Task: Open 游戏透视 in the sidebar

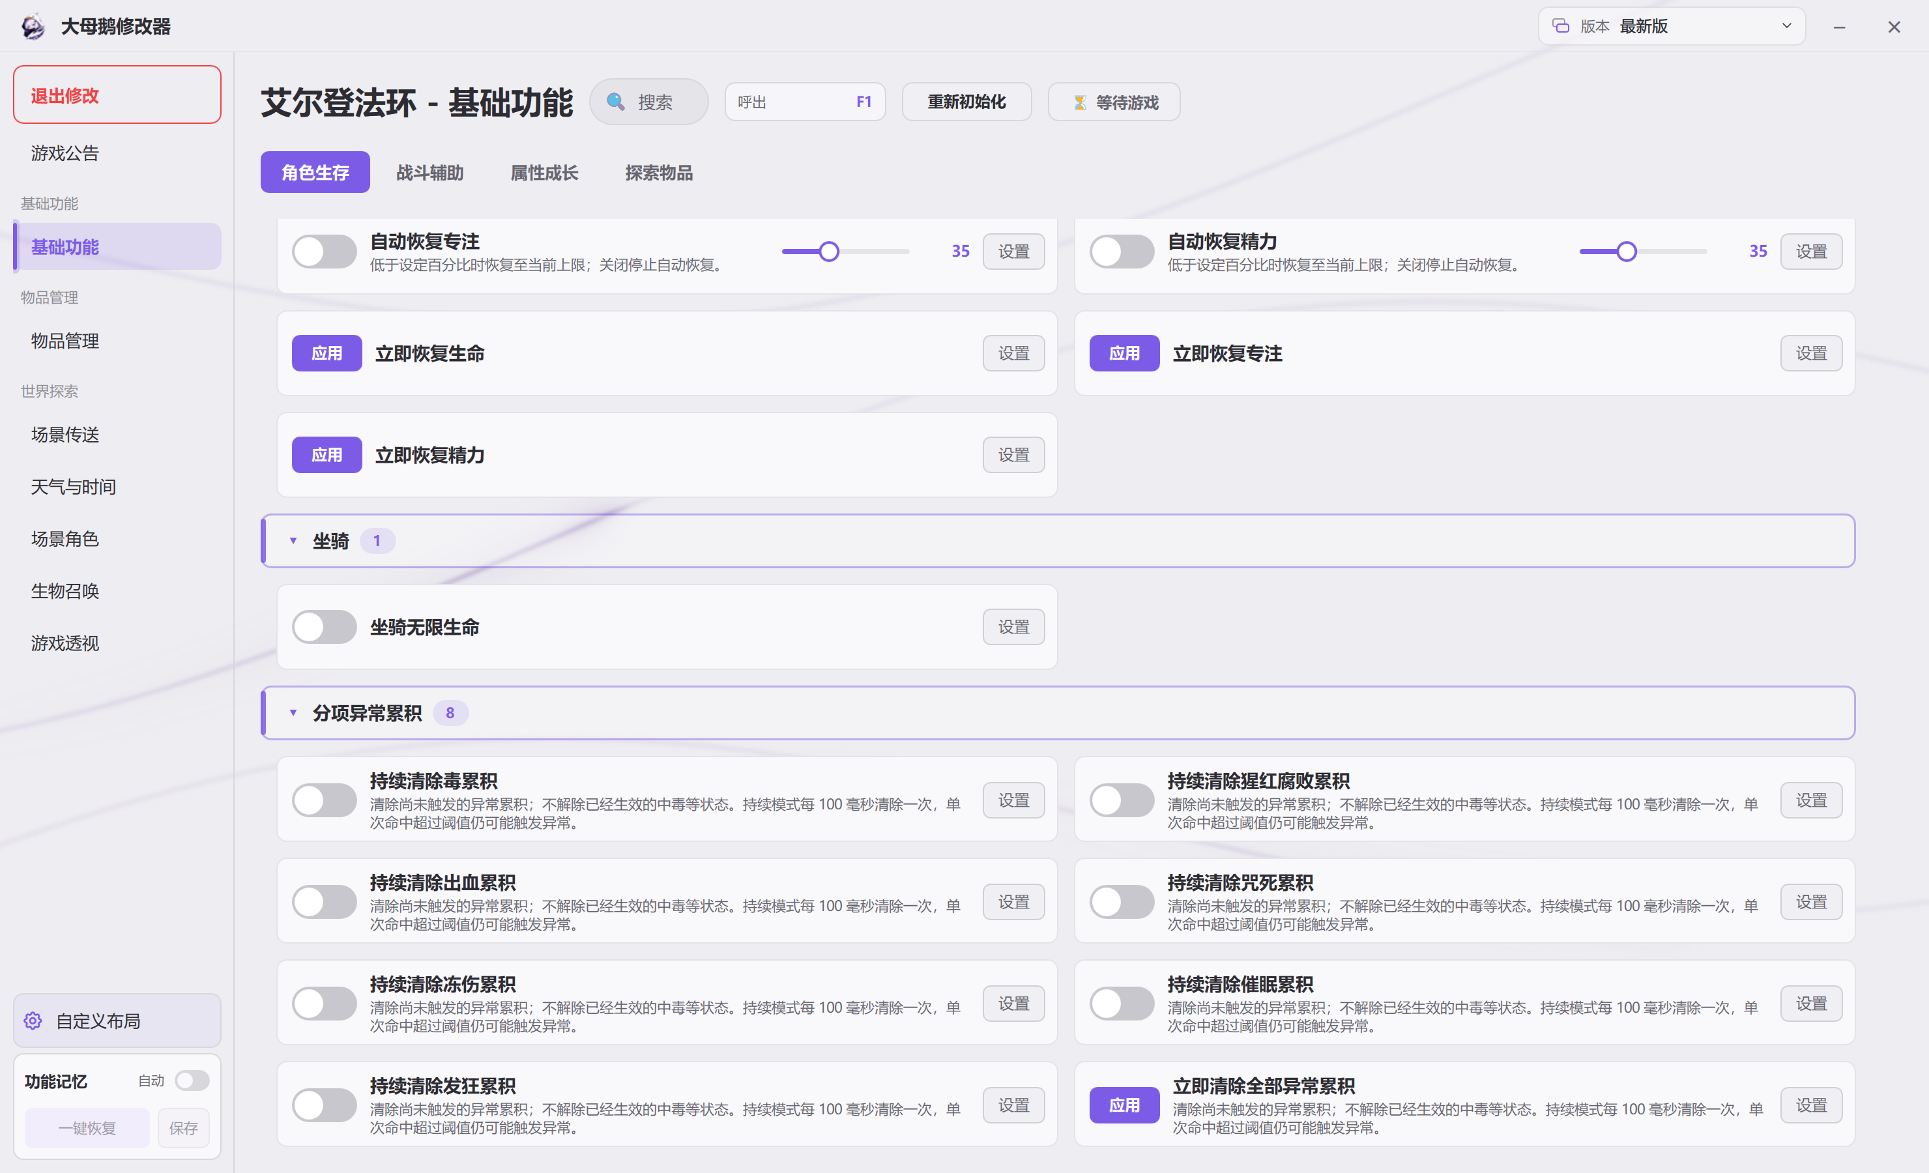Action: coord(117,643)
